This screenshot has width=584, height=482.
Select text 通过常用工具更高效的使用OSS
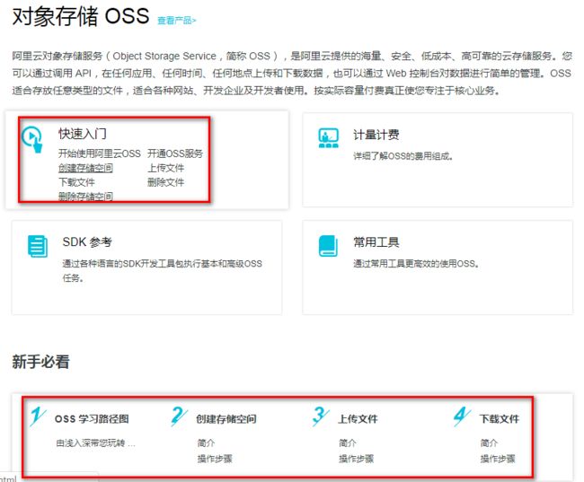pyautogui.click(x=416, y=264)
